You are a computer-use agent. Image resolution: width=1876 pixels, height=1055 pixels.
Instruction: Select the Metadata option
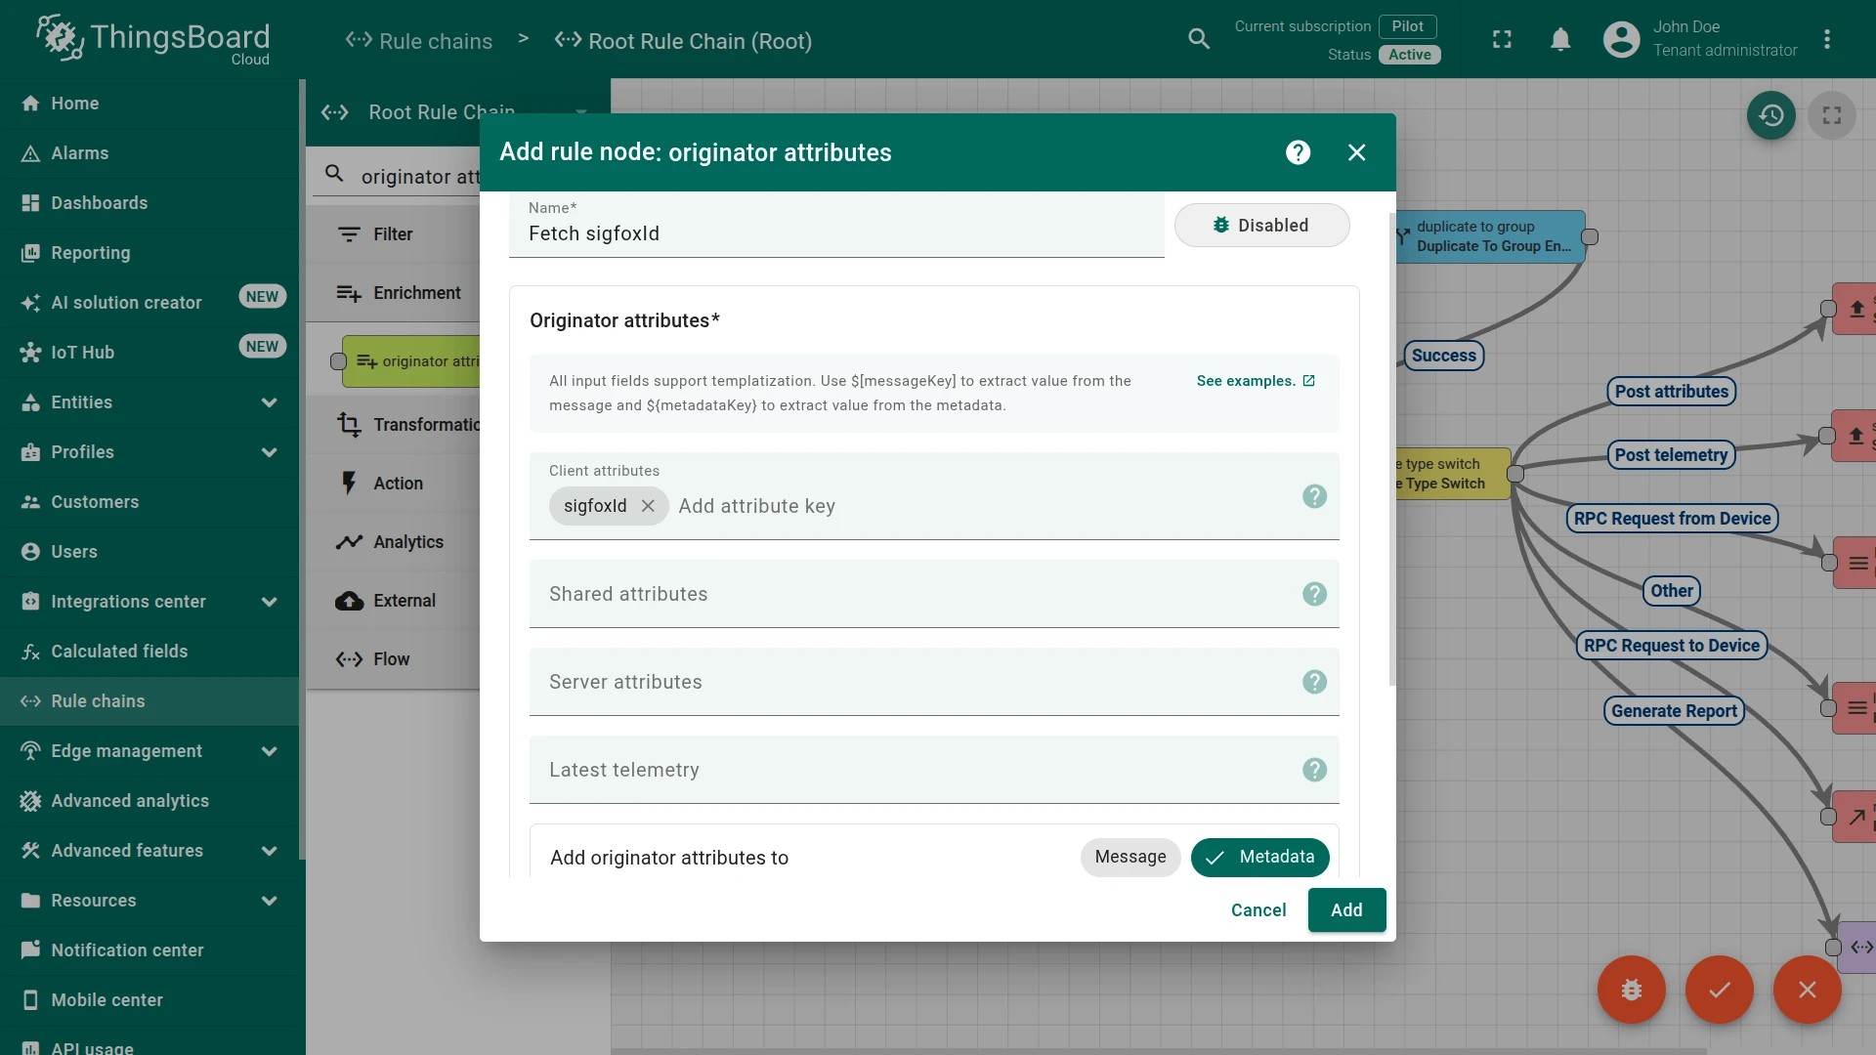point(1259,858)
